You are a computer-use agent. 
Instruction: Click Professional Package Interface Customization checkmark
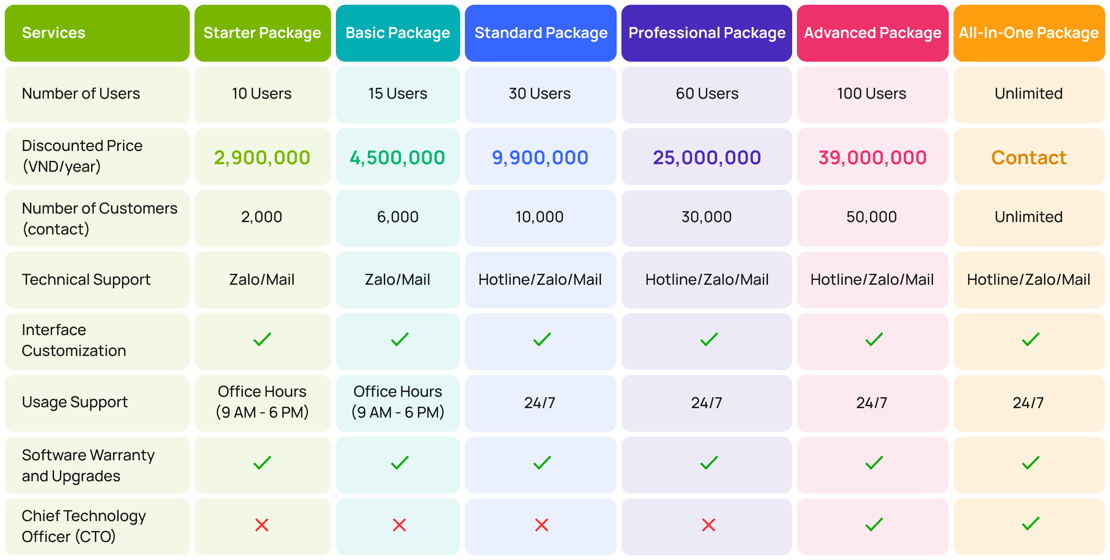[709, 339]
